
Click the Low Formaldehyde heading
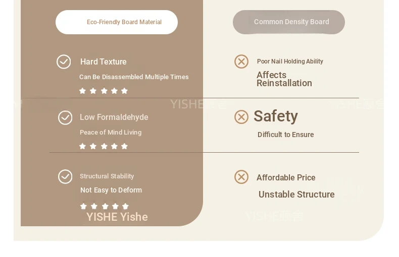point(114,117)
